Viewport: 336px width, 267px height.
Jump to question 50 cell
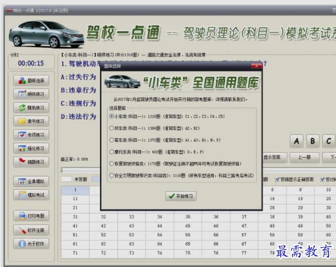[326, 226]
